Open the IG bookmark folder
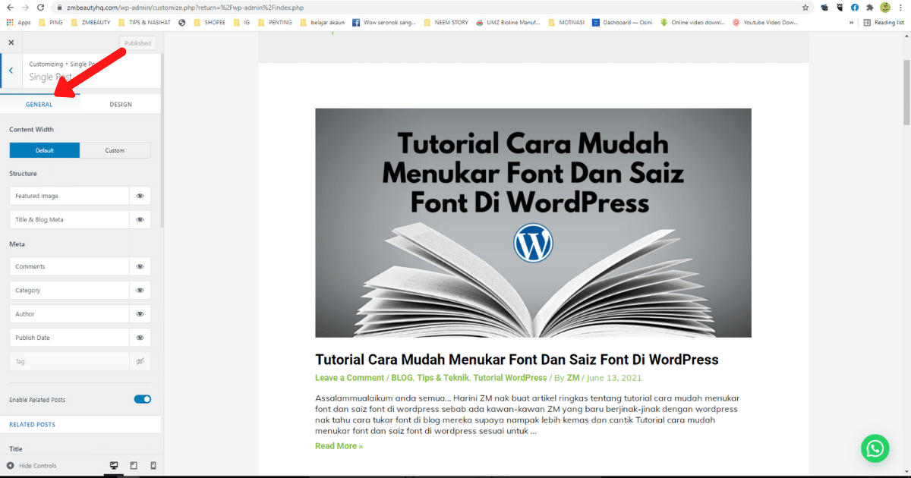This screenshot has width=911, height=478. coord(241,22)
